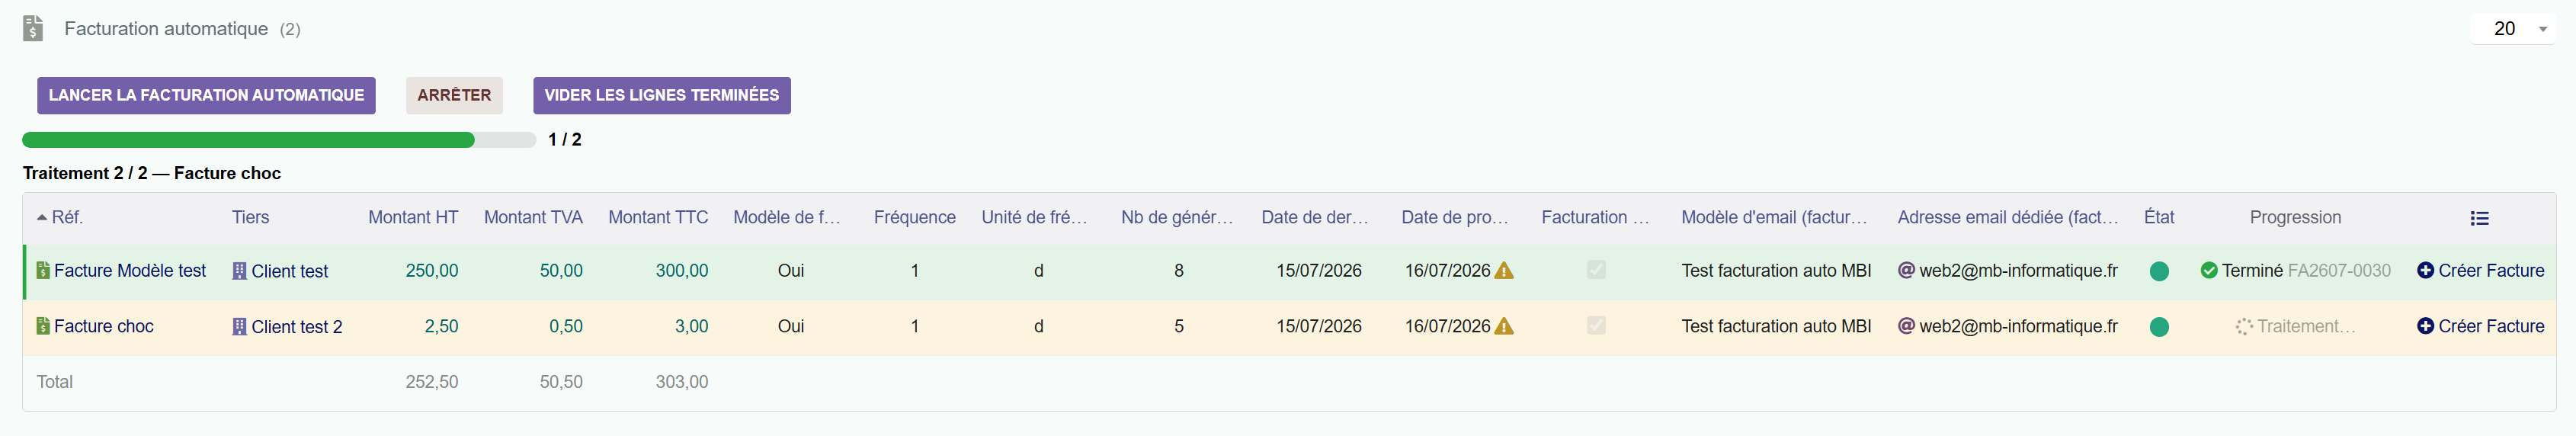Click the at-sign icon in Facture Modèle test row
Image resolution: width=2576 pixels, height=436 pixels.
[x=1906, y=270]
